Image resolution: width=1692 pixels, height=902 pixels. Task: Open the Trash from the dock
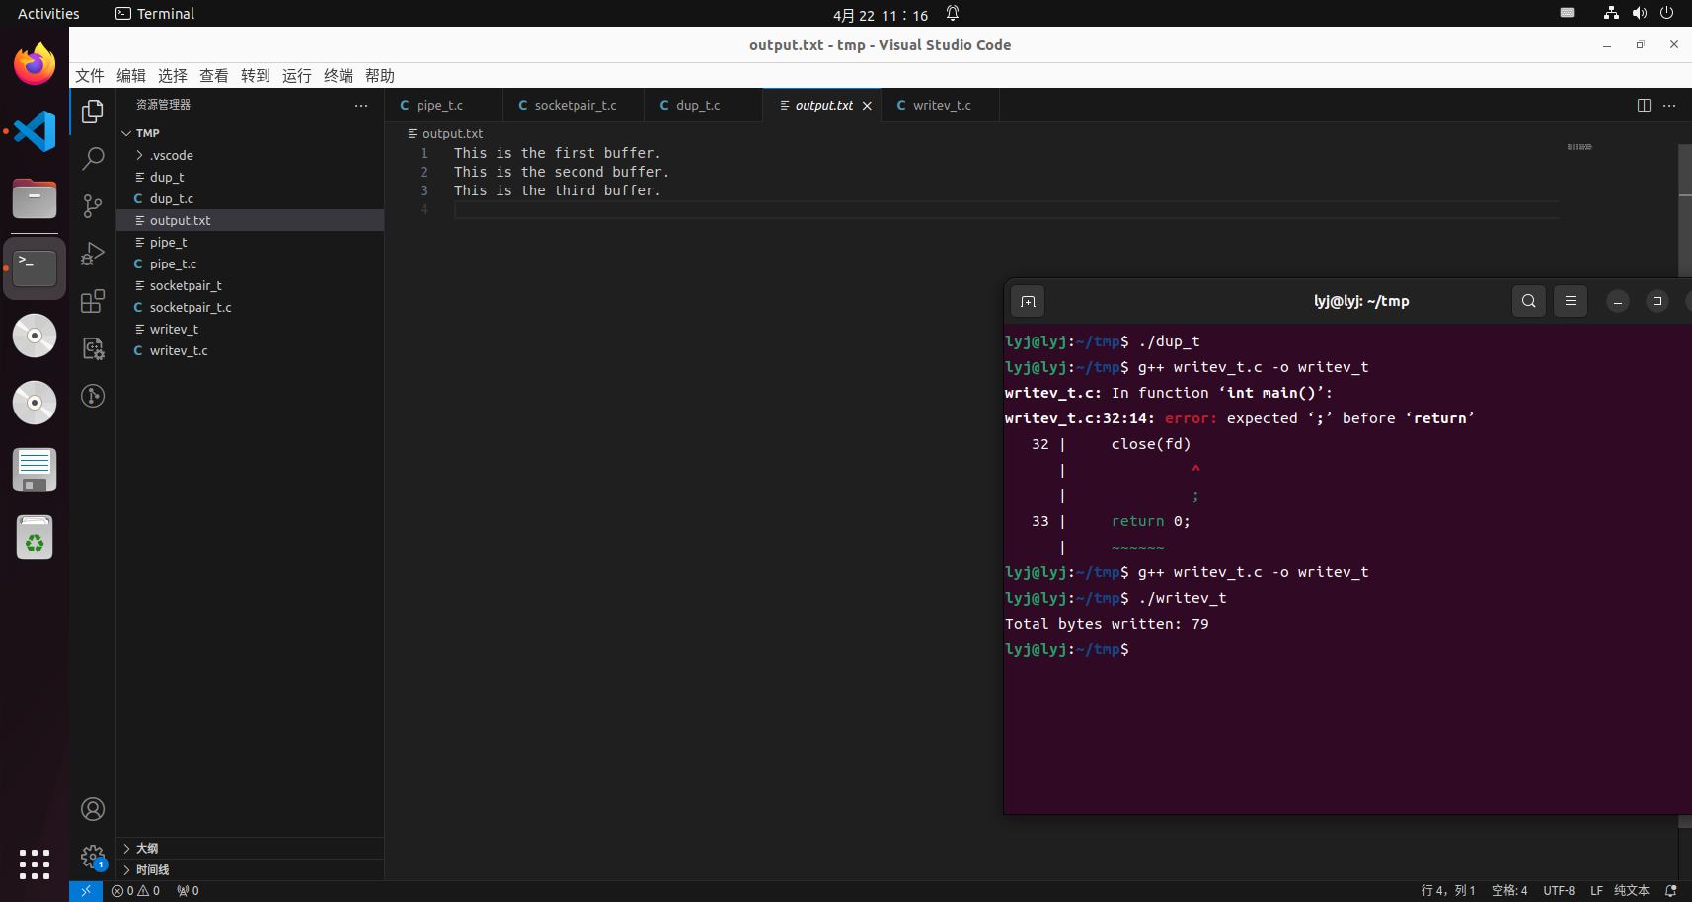pyautogui.click(x=35, y=537)
